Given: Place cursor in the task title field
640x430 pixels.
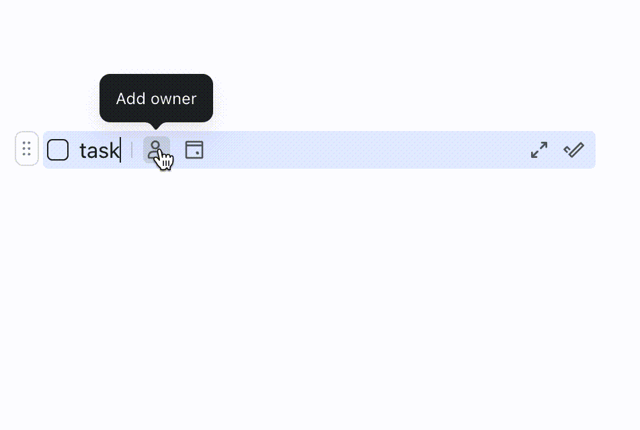Looking at the screenshot, I should pyautogui.click(x=99, y=150).
